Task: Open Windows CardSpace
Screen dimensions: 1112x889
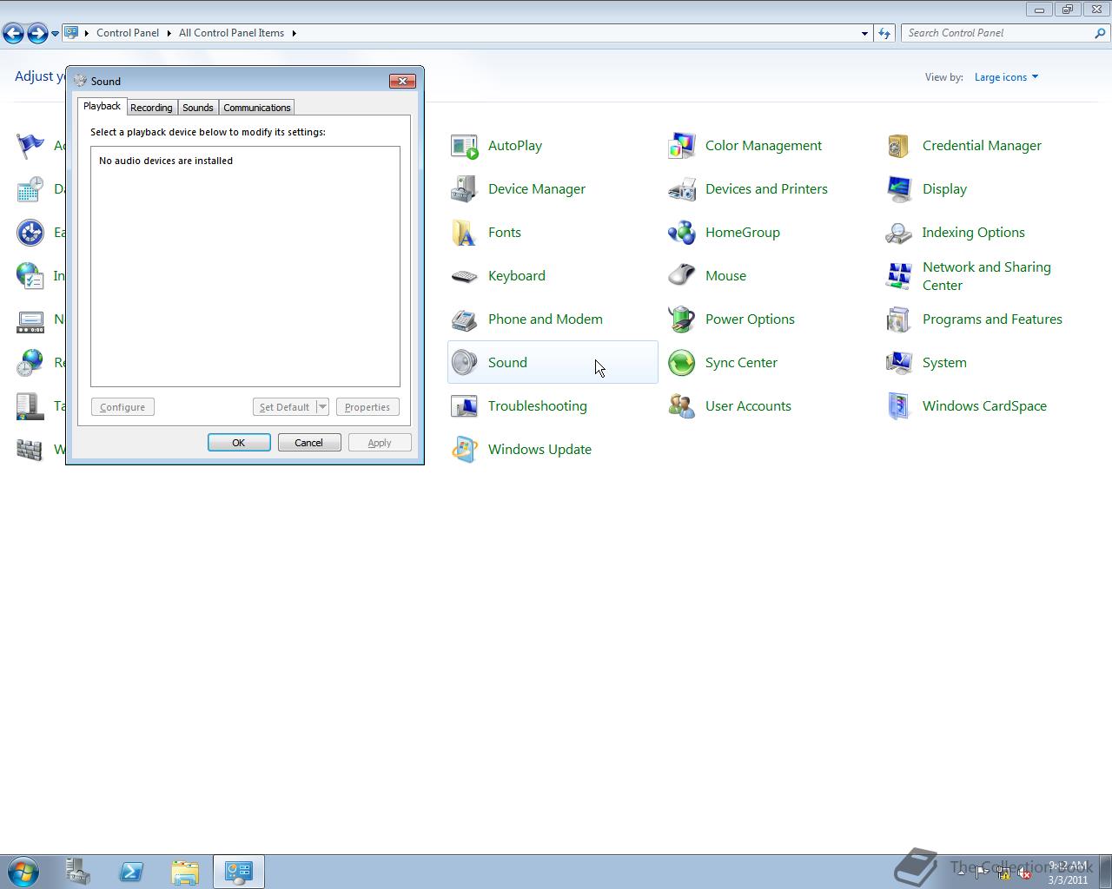Action: [983, 406]
